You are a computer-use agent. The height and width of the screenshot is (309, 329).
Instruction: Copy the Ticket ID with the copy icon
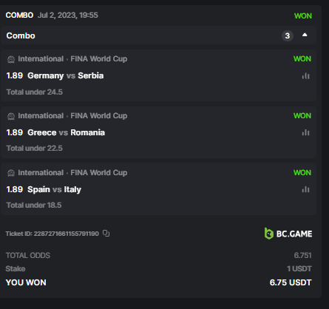(106, 233)
